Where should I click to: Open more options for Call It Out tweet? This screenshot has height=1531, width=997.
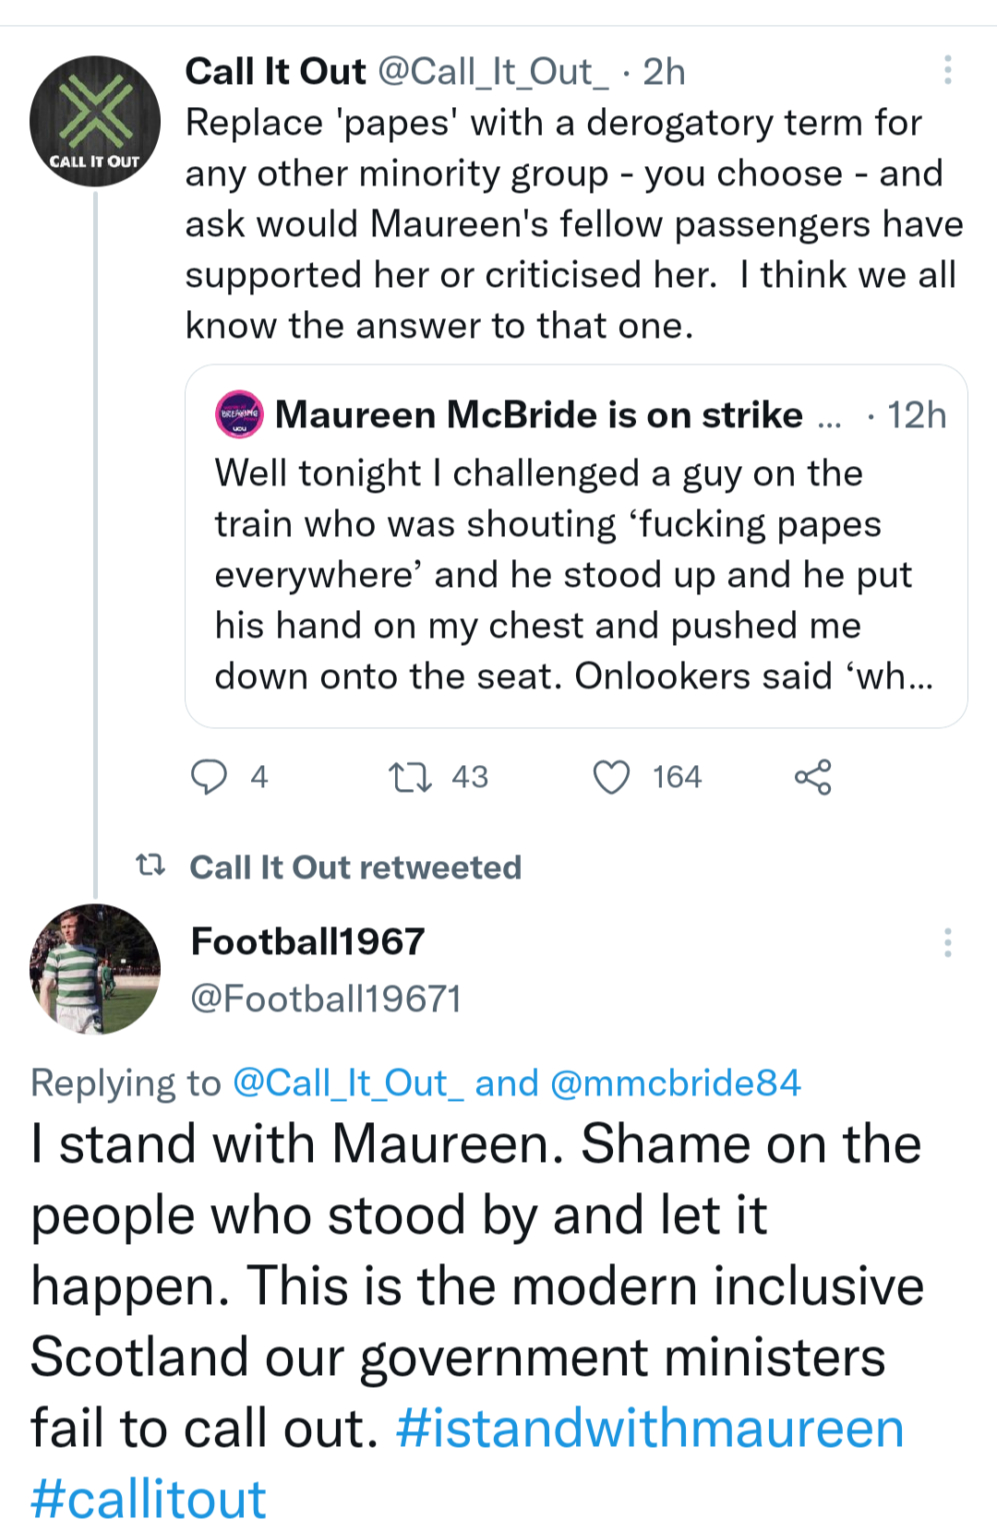pyautogui.click(x=947, y=70)
